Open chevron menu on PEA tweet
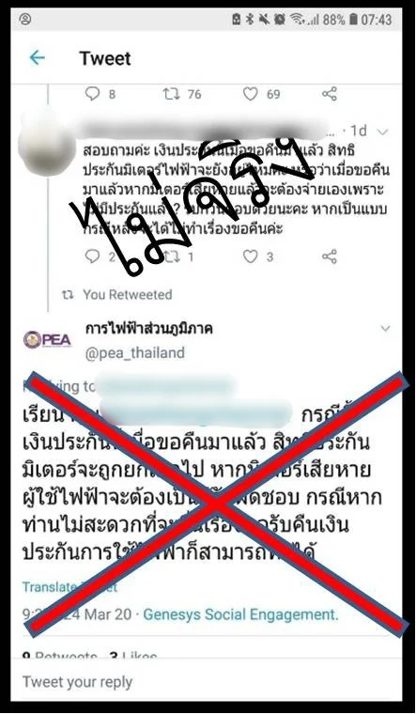Screen dimensions: 416x714 pos(386,328)
